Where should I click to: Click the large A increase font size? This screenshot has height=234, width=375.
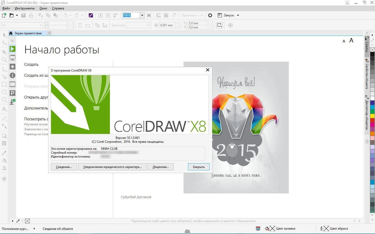(x=351, y=40)
